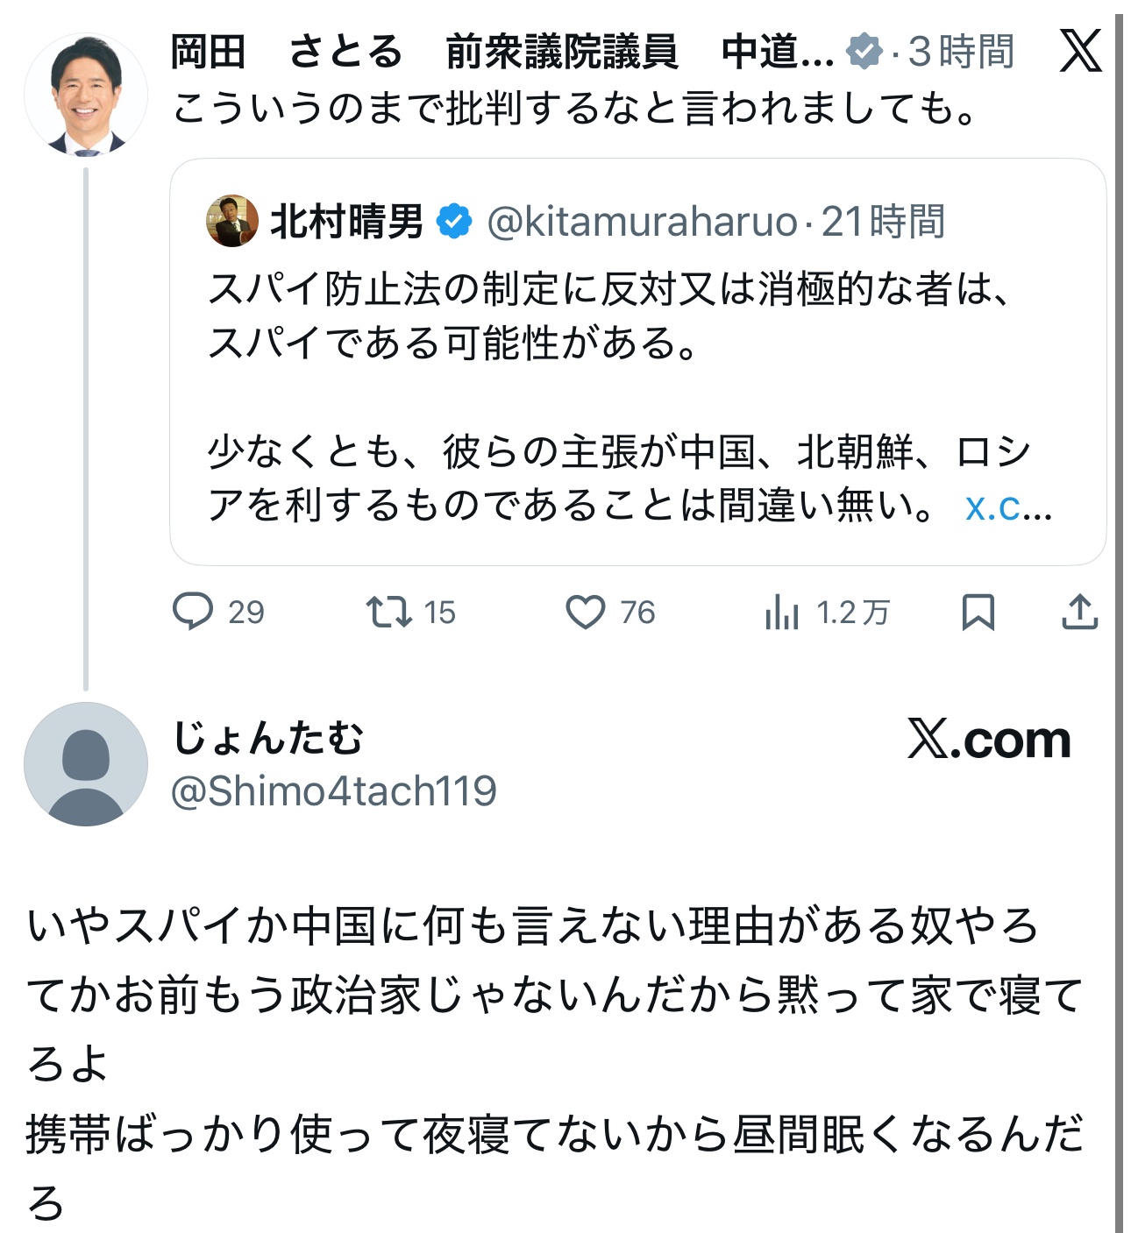Screen dimensions: 1131x1233
Task: Open view analytics bar chart icon
Action: point(781,612)
